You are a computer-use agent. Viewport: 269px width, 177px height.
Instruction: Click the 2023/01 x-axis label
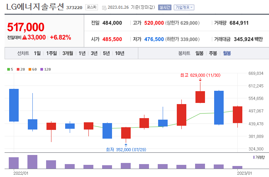point(245,173)
